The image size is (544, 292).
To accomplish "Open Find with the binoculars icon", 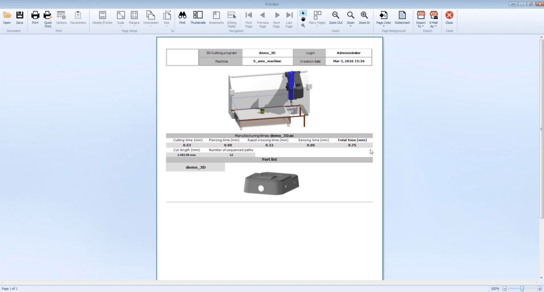I will (182, 15).
